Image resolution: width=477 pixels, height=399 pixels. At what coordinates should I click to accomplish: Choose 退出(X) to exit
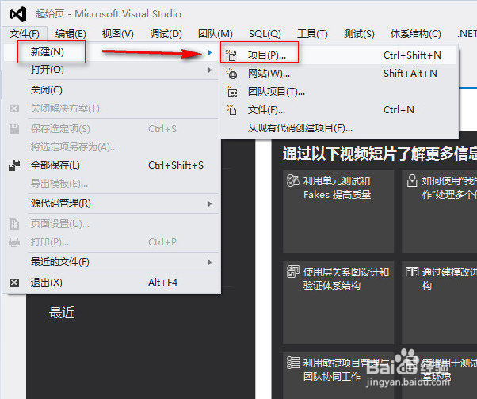[x=112, y=283]
